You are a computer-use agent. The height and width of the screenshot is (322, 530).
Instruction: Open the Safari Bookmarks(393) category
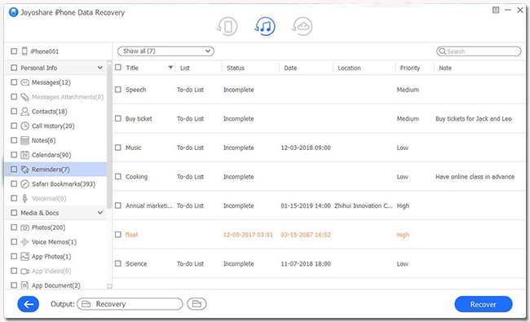tap(64, 184)
